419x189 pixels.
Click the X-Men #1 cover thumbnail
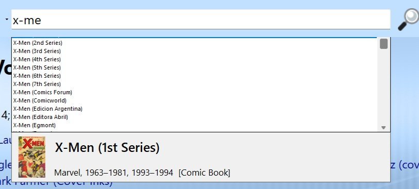pyautogui.click(x=31, y=157)
